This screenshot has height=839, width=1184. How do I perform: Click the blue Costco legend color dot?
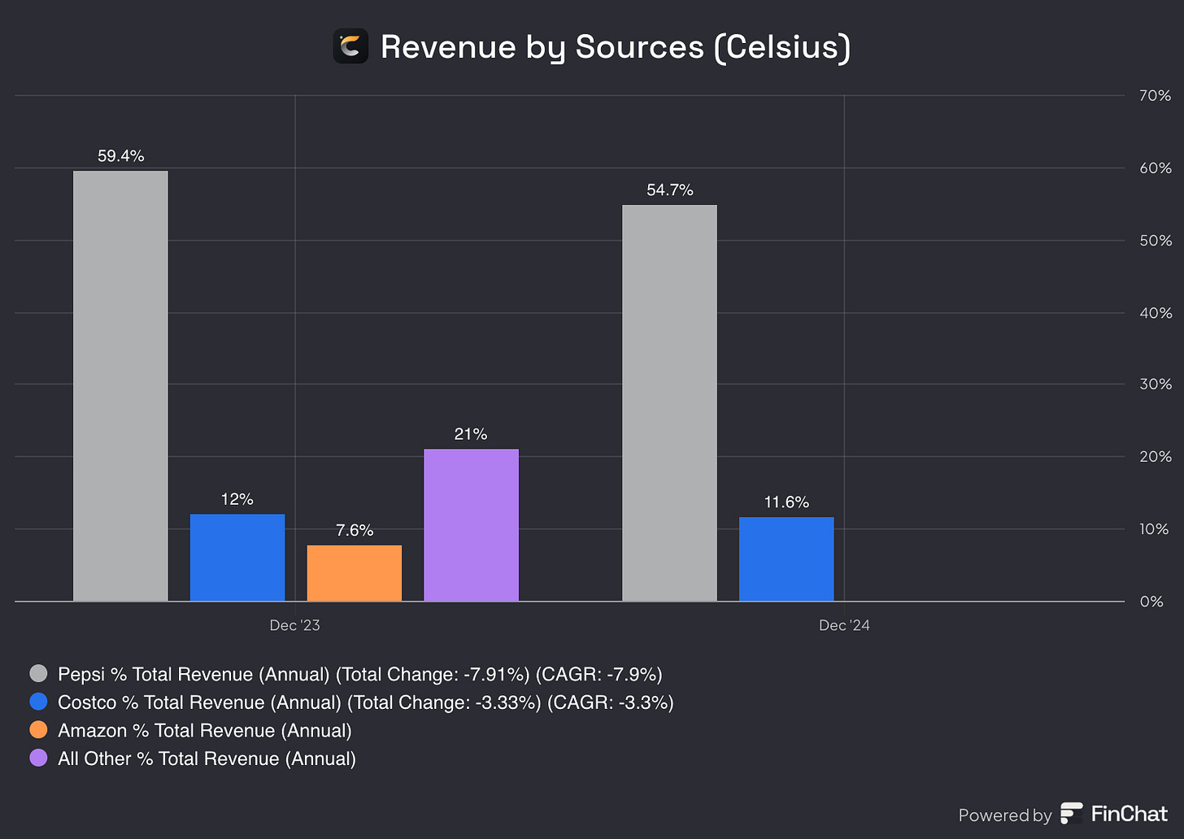pyautogui.click(x=38, y=702)
